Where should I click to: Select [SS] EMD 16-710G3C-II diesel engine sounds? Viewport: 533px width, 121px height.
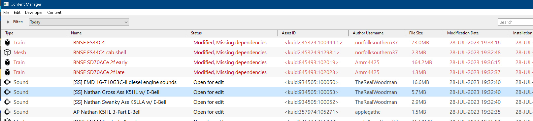[x=125, y=82]
